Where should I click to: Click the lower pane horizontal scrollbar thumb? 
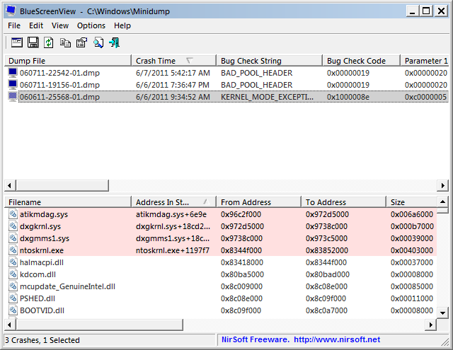[99, 325]
